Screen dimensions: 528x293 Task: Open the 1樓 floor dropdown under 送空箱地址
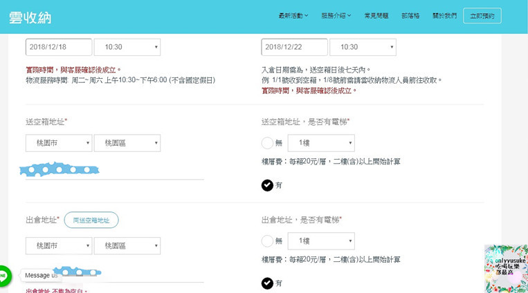(x=321, y=143)
